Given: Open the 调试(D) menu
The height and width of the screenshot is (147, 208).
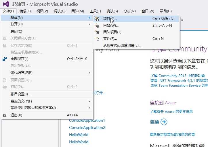Looking at the screenshot, I should 60,11.
